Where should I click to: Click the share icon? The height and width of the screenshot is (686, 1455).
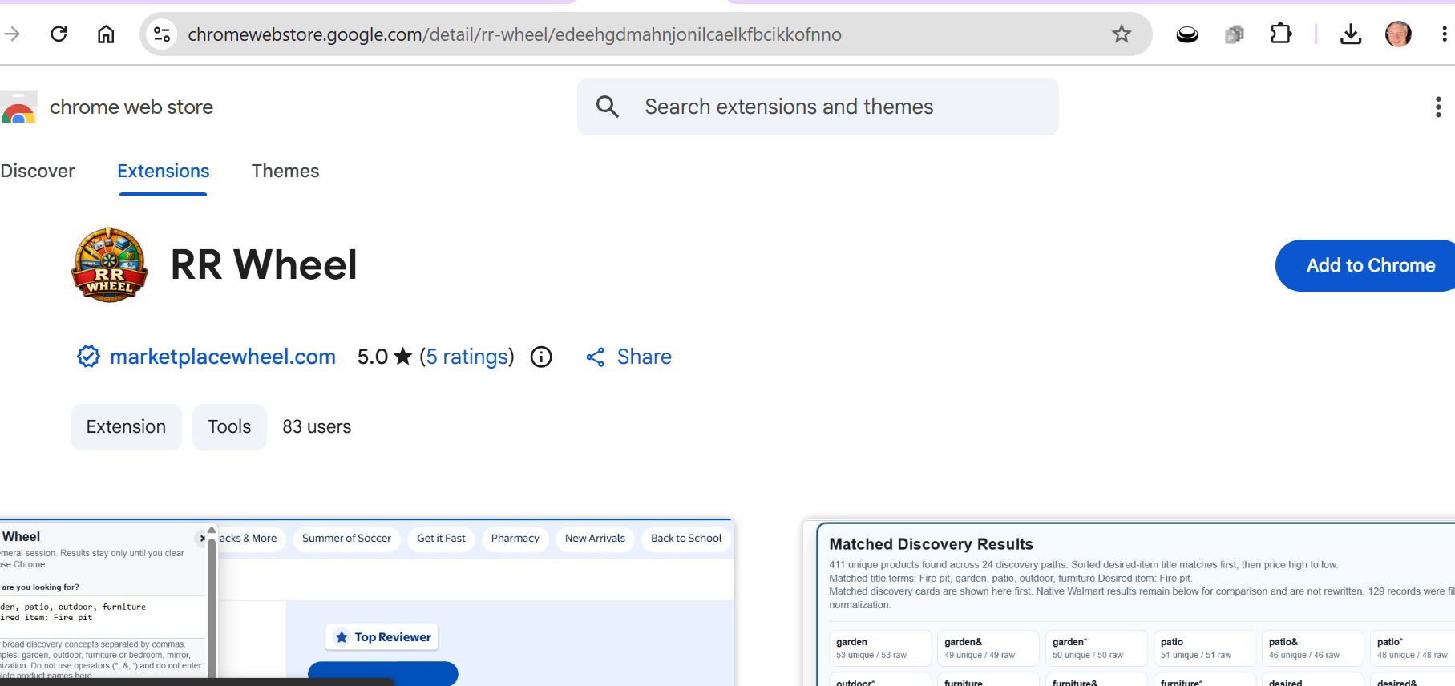(x=596, y=357)
